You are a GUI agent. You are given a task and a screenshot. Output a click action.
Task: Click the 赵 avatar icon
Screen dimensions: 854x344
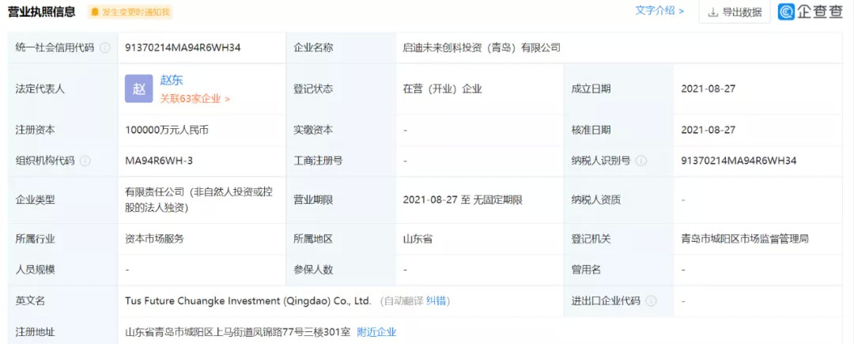coord(139,89)
